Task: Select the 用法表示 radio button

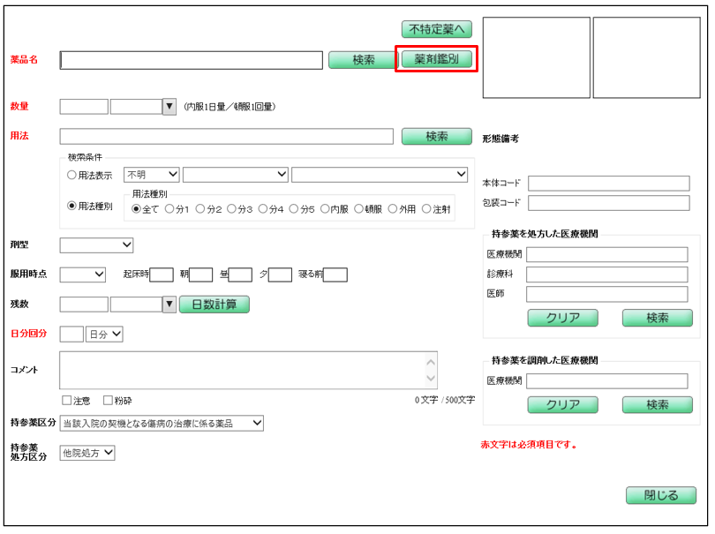Action: (x=72, y=175)
